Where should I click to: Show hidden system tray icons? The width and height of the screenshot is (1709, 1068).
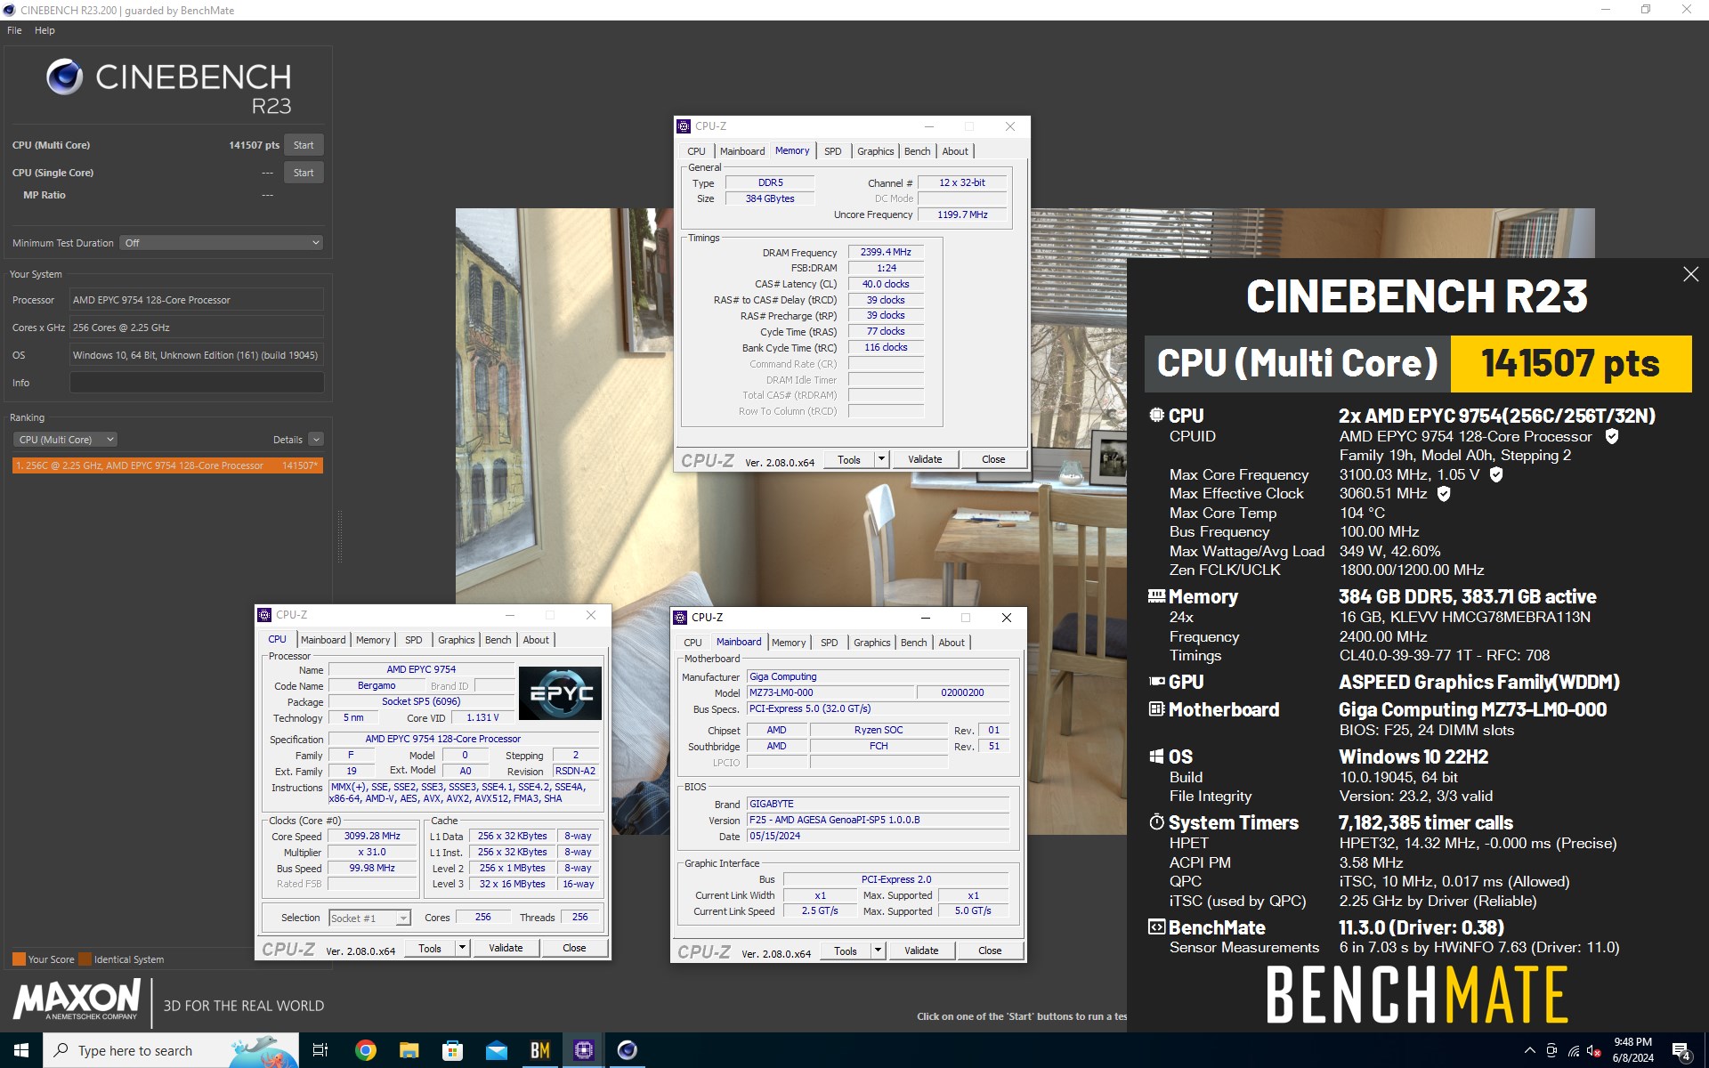1529,1050
